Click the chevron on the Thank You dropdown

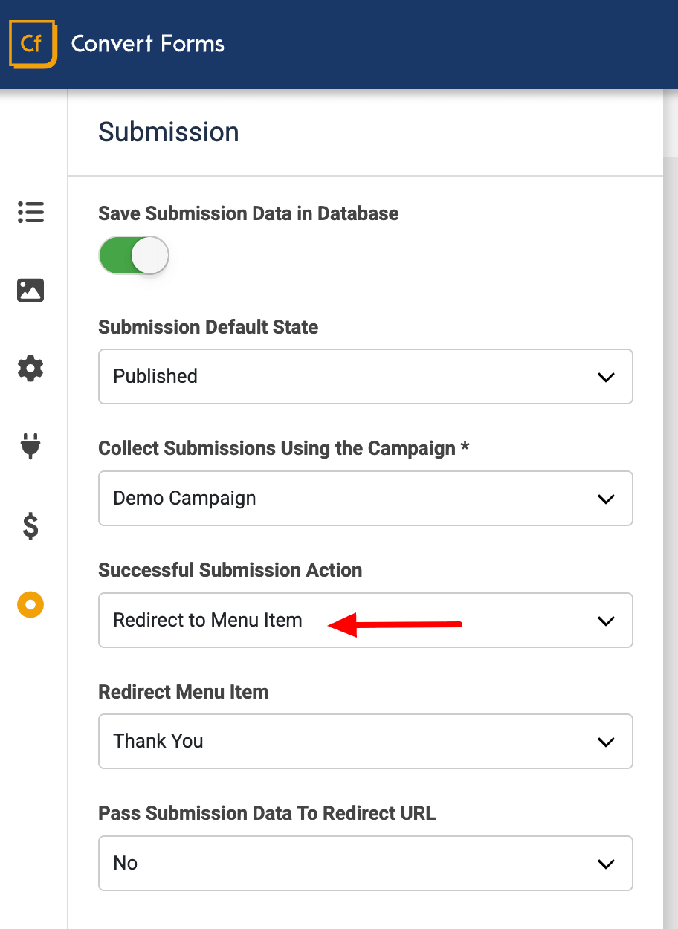[x=606, y=741]
